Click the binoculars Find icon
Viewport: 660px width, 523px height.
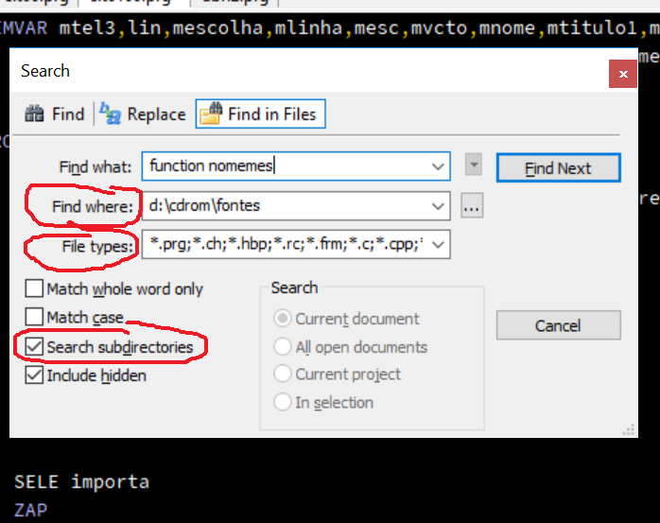[35, 114]
